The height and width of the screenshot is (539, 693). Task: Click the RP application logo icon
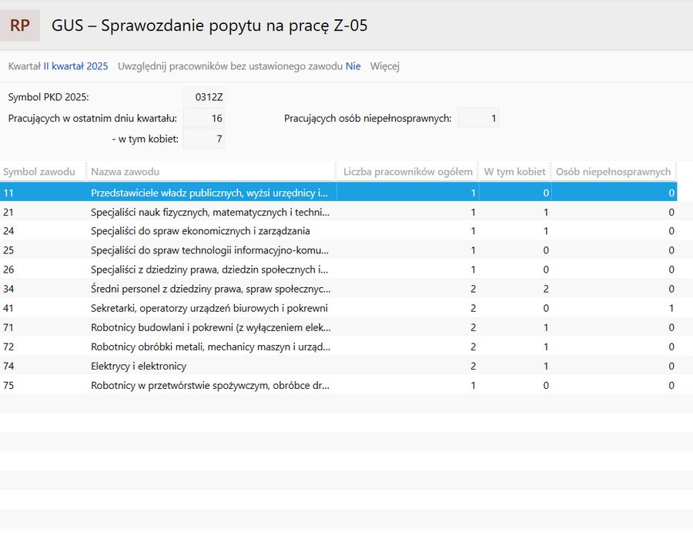coord(20,25)
